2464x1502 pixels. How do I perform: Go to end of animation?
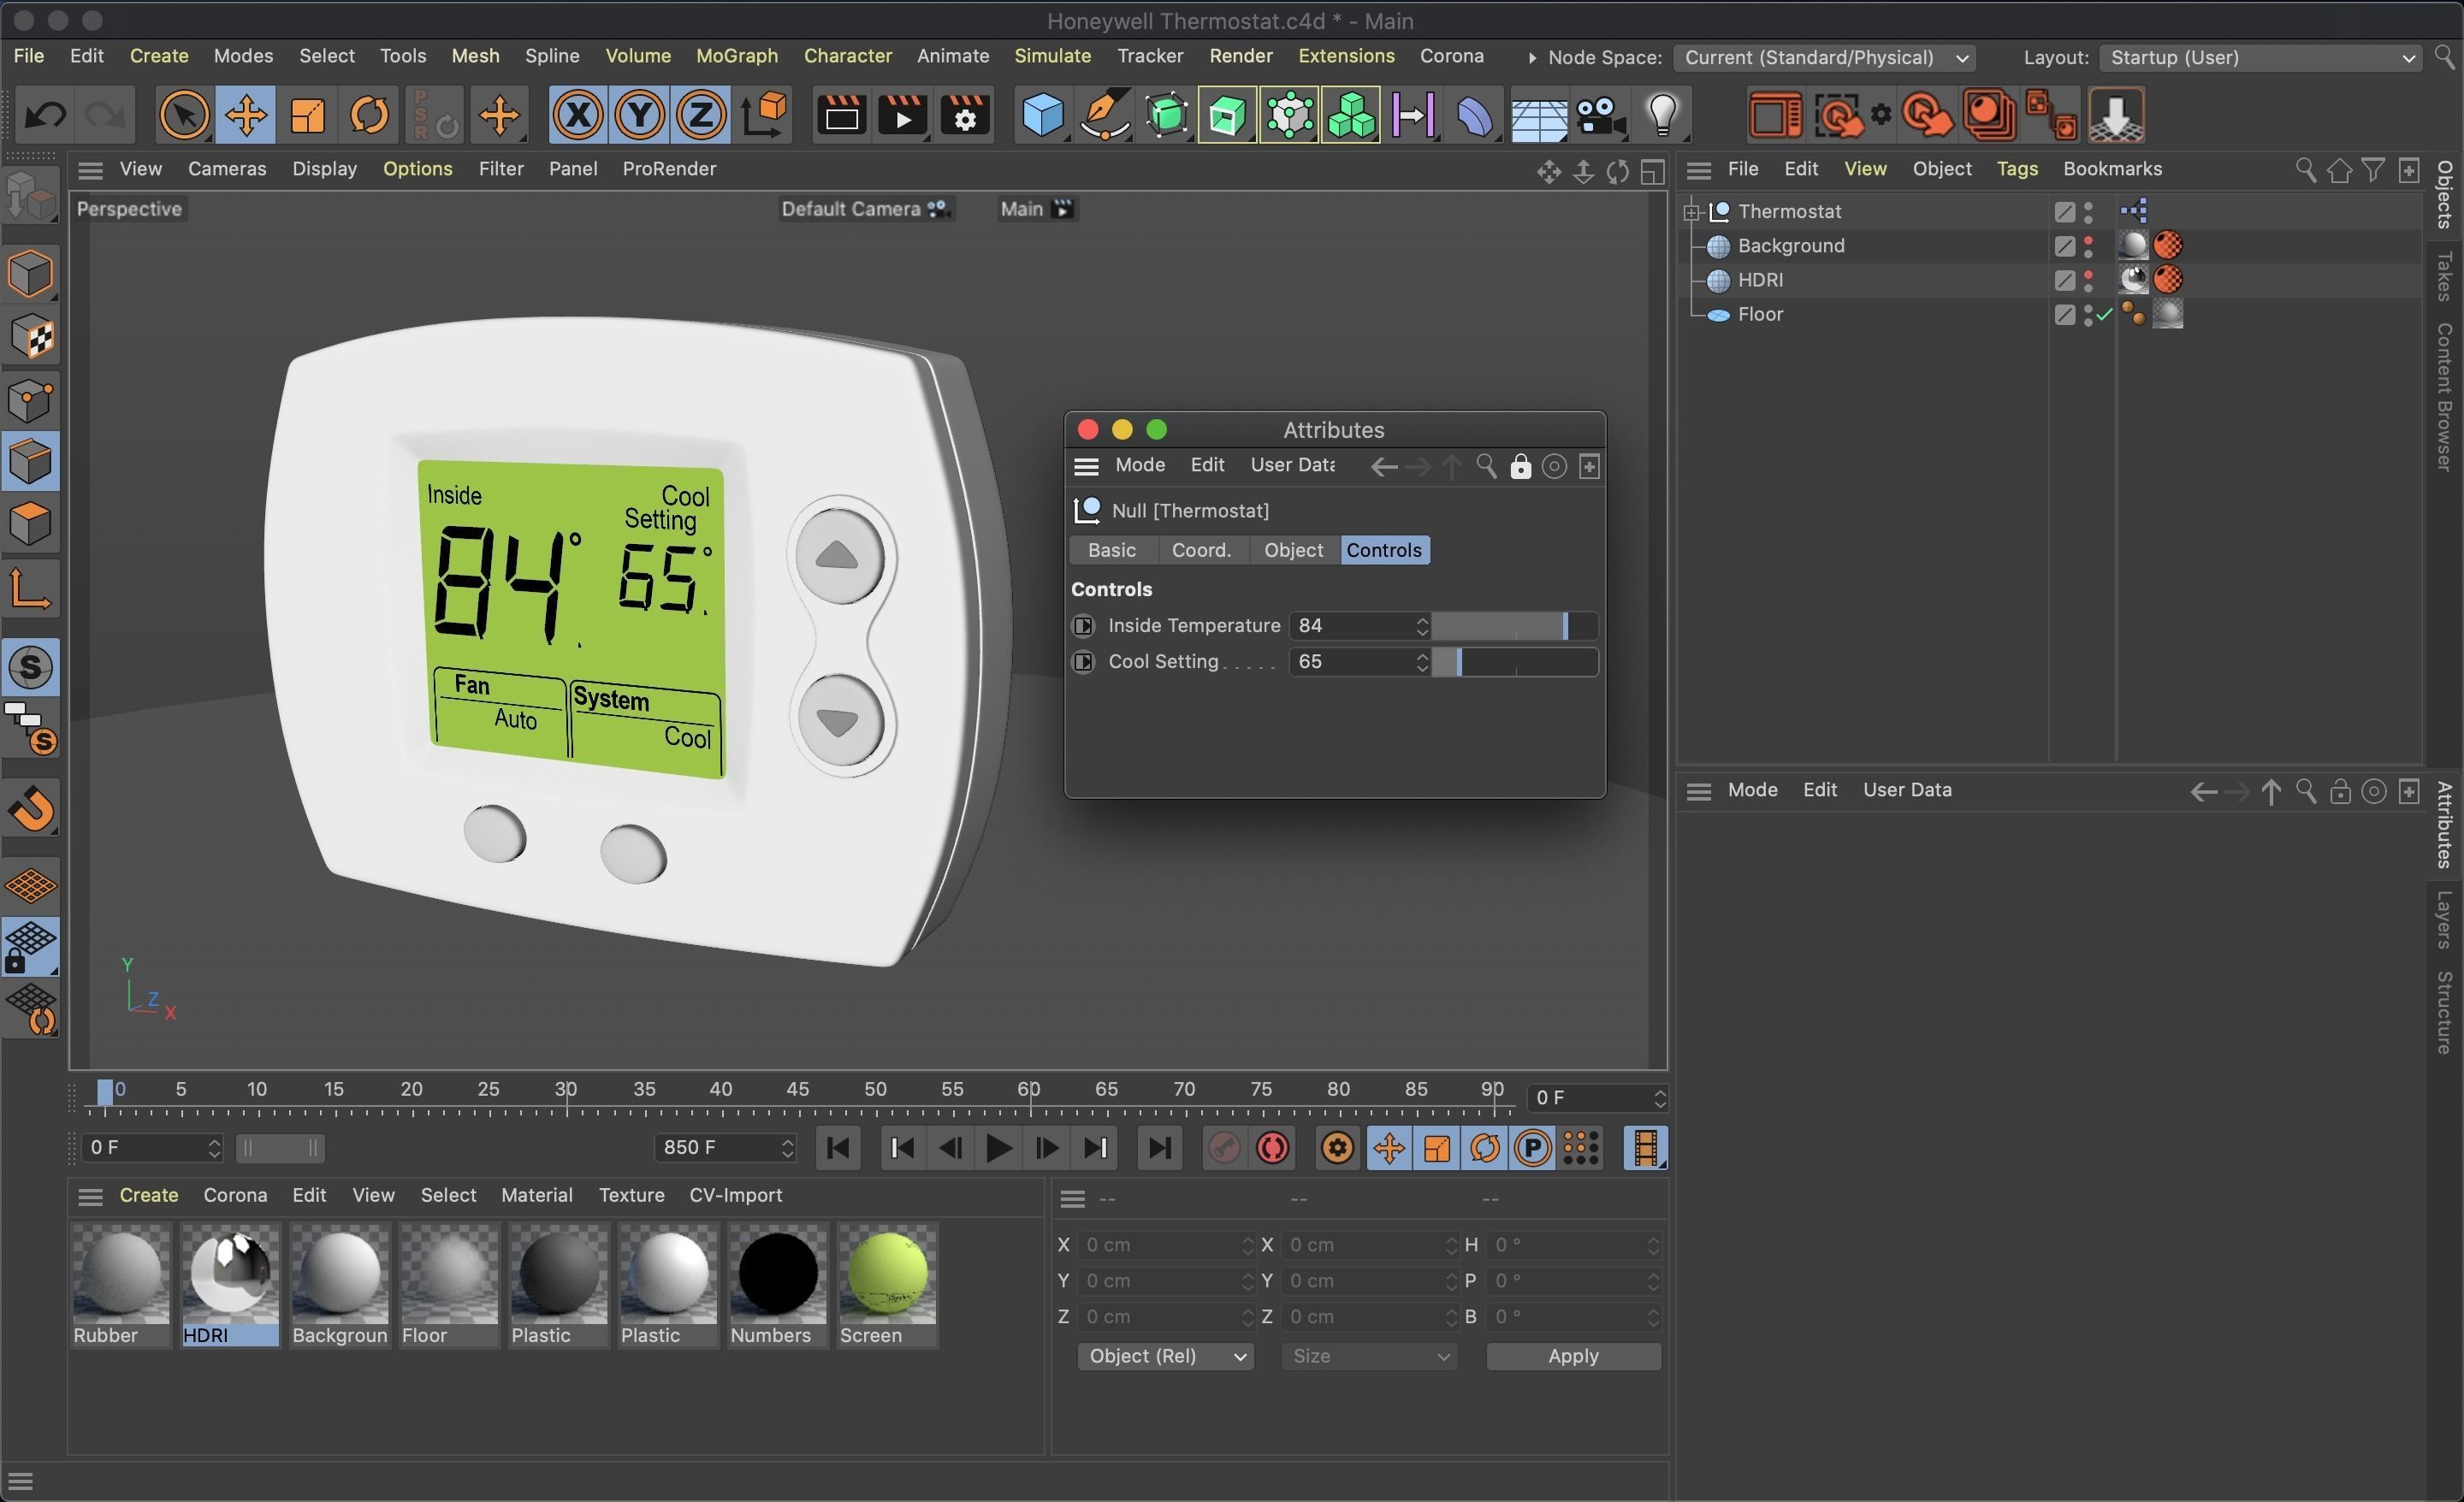(1159, 1148)
